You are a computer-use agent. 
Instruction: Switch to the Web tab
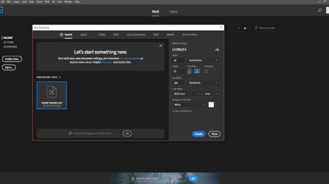pos(156,35)
